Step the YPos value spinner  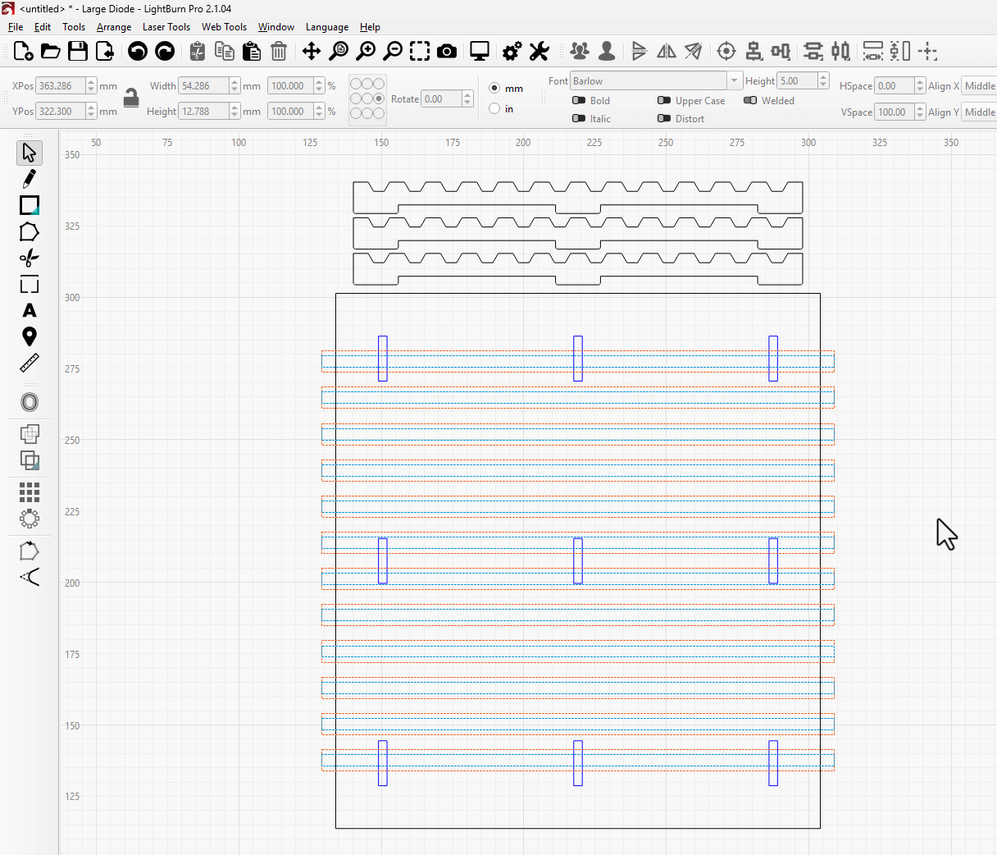91,111
